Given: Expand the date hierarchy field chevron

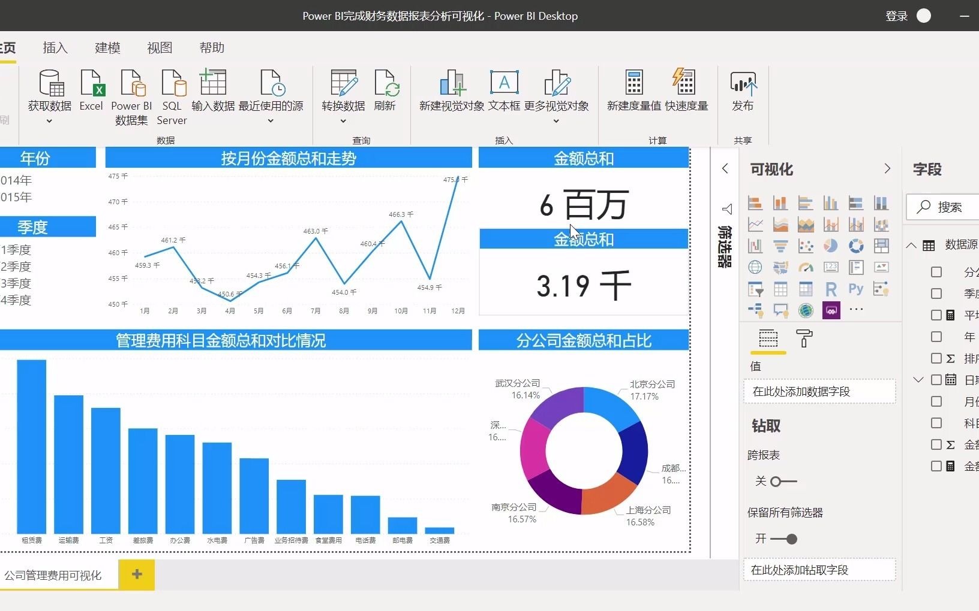Looking at the screenshot, I should pyautogui.click(x=918, y=380).
